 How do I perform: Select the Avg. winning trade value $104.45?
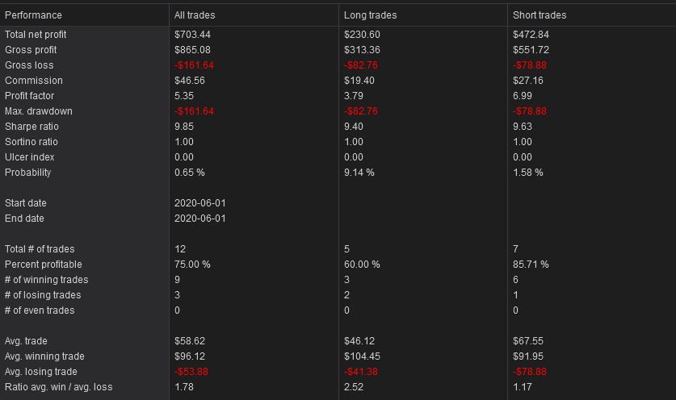coord(362,356)
